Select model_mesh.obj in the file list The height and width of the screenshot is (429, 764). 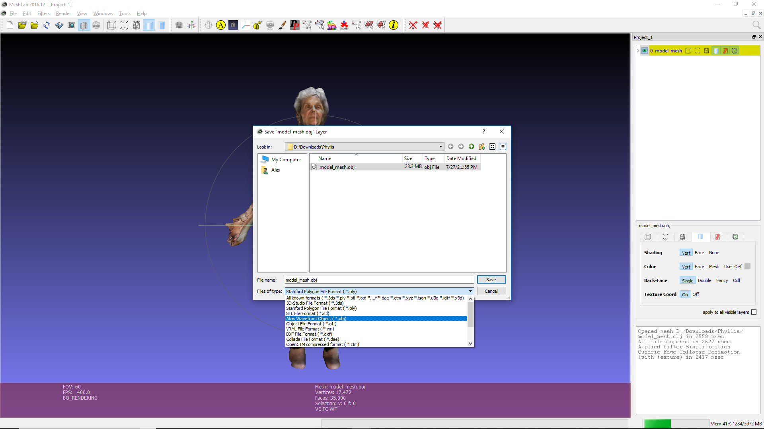pyautogui.click(x=337, y=167)
